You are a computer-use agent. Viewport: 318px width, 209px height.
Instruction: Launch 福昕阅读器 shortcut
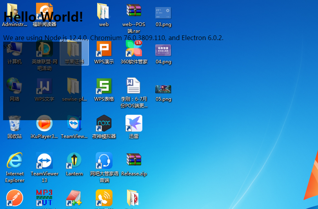pos(44,15)
